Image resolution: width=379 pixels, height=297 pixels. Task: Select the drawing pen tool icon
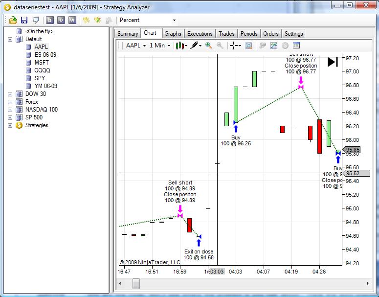(194, 45)
